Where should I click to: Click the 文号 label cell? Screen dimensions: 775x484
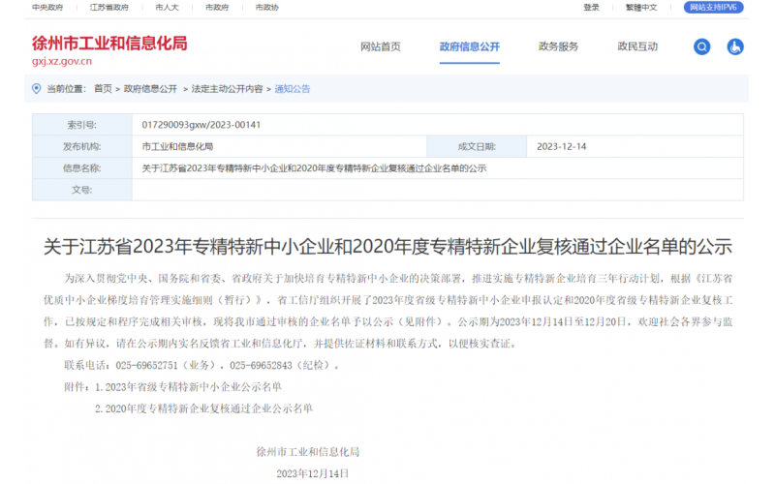(82, 190)
